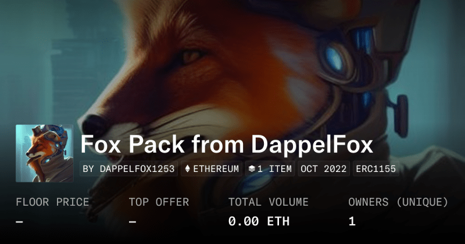Image resolution: width=465 pixels, height=244 pixels.
Task: Open creator link BY DAPPELFOX1253
Action: (128, 168)
